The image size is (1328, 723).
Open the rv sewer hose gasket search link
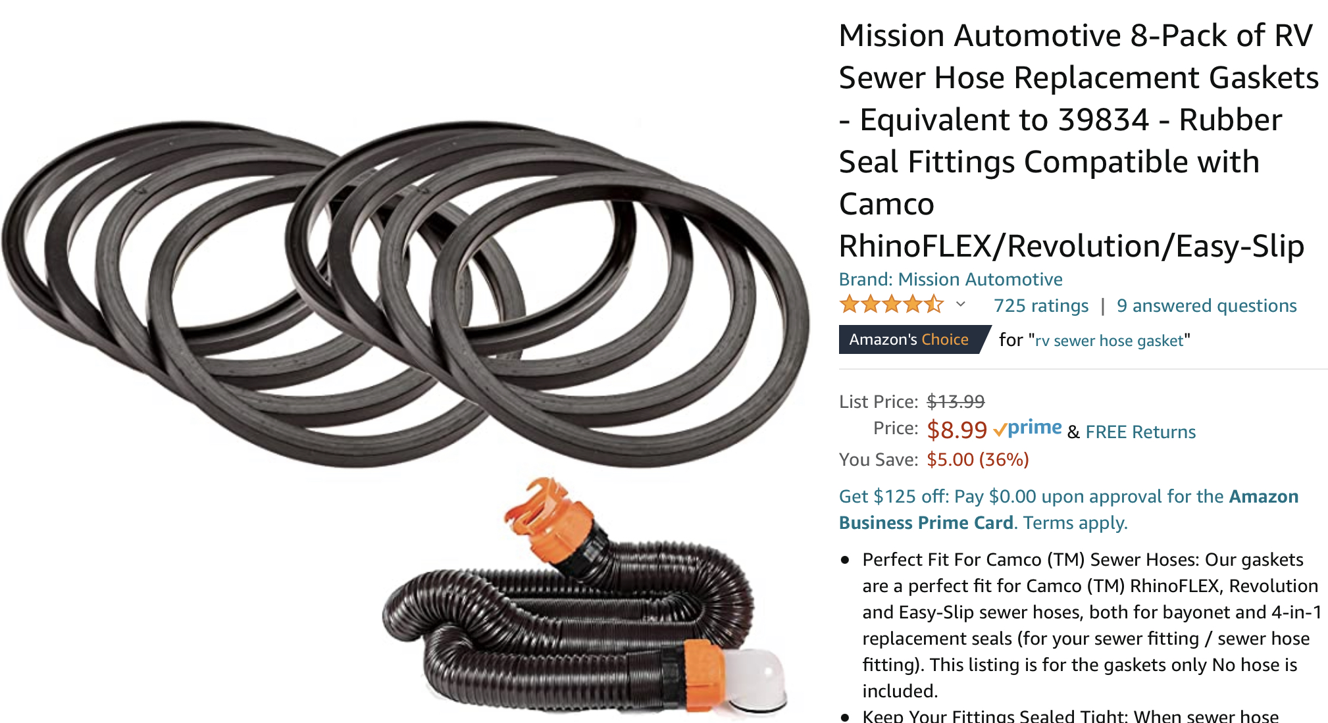point(1109,341)
